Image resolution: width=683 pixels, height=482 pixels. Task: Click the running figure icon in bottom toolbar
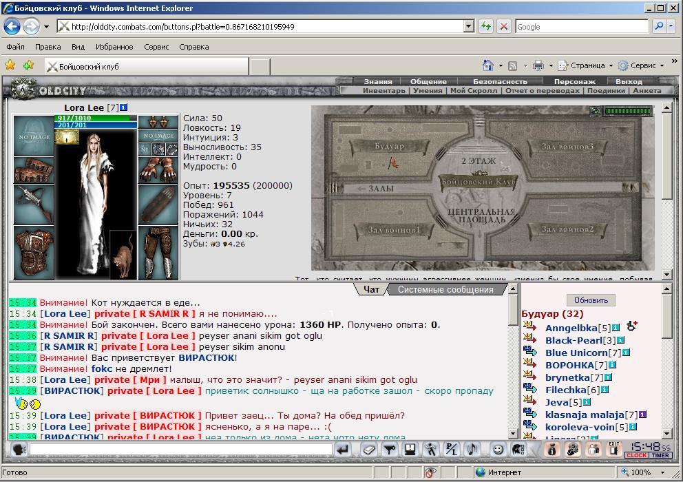[x=430, y=449]
